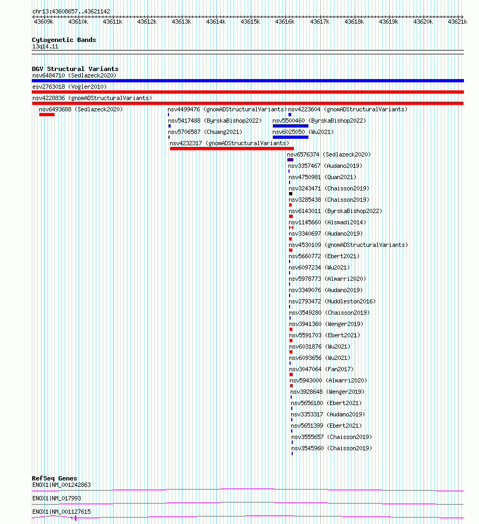Open the nsv3357467 (Audano2019) variant
Image resolution: width=479 pixels, height=524 pixels.
click(x=325, y=166)
